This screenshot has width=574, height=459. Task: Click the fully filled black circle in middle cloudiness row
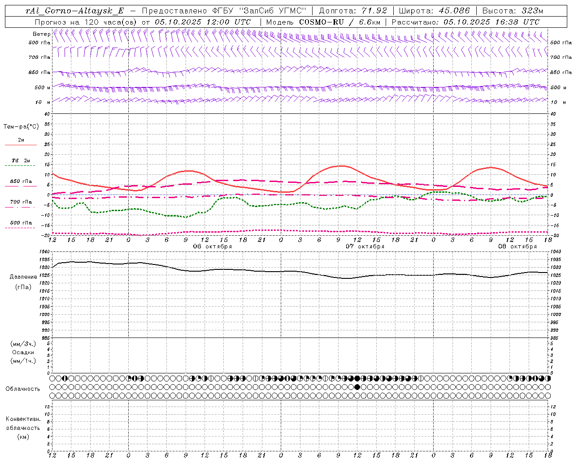pyautogui.click(x=357, y=387)
